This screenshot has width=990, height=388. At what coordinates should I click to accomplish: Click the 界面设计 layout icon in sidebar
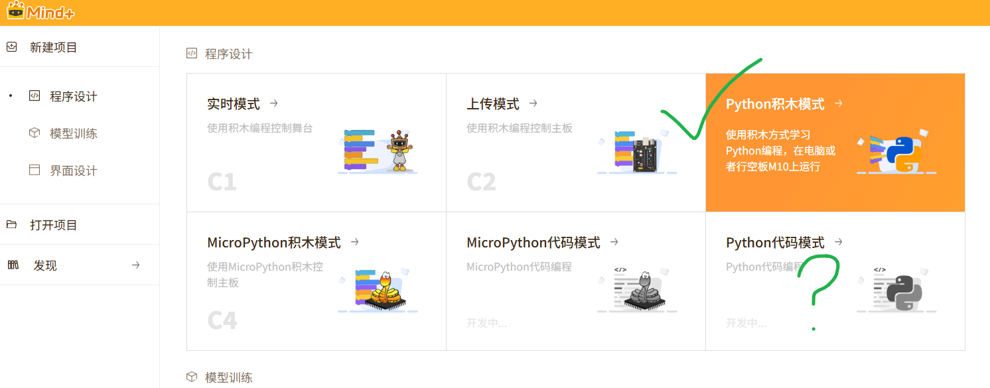[x=35, y=170]
